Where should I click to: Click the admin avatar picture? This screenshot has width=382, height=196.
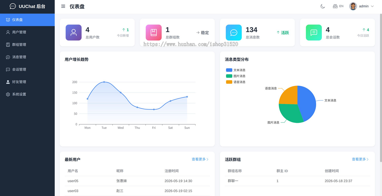[353, 6]
